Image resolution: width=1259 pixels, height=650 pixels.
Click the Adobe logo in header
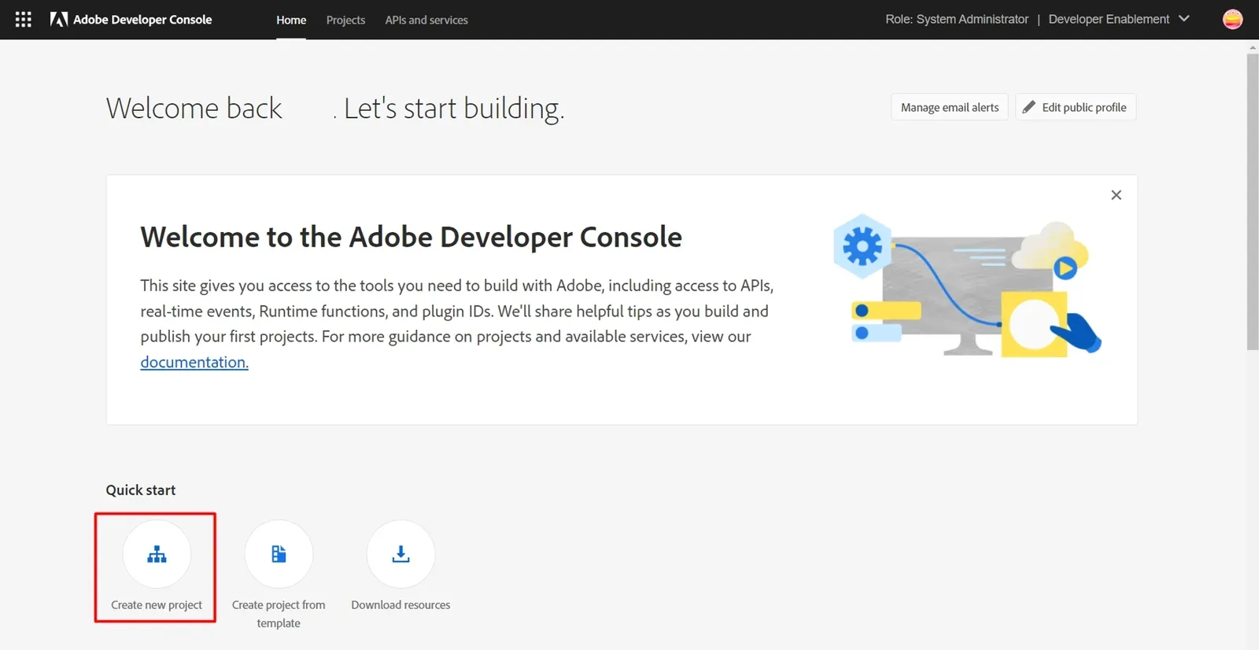tap(59, 20)
